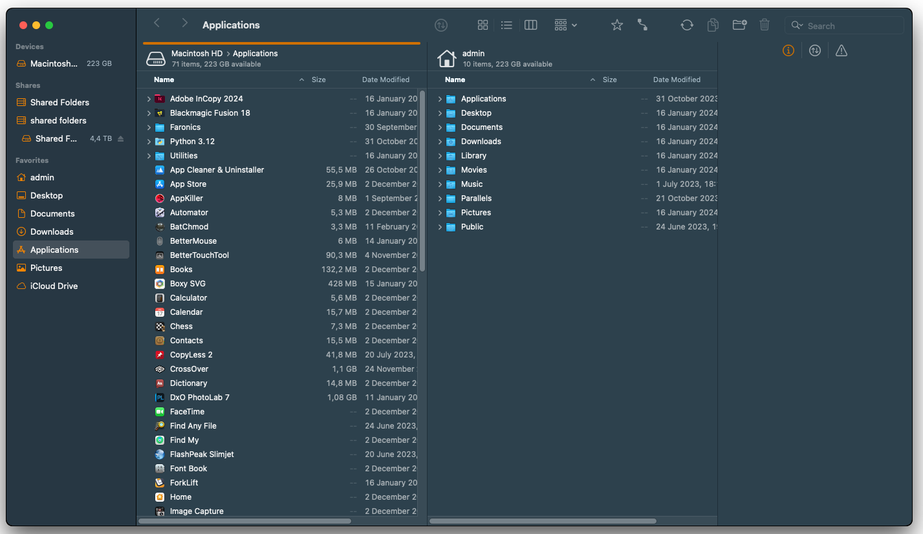Click the Boxy SVG app icon
The width and height of the screenshot is (923, 534).
click(160, 284)
